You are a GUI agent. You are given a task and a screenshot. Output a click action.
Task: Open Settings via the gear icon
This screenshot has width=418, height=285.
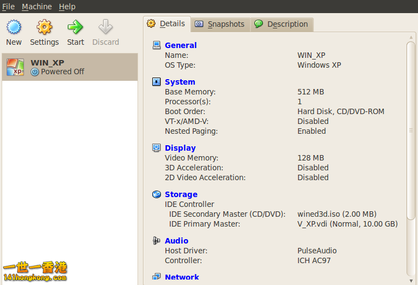click(44, 27)
